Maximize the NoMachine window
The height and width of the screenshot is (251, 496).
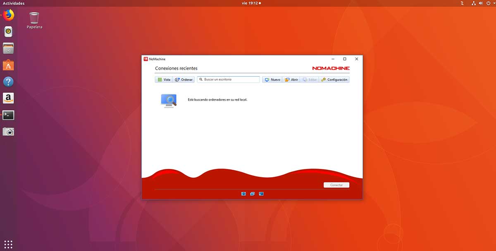click(x=345, y=59)
